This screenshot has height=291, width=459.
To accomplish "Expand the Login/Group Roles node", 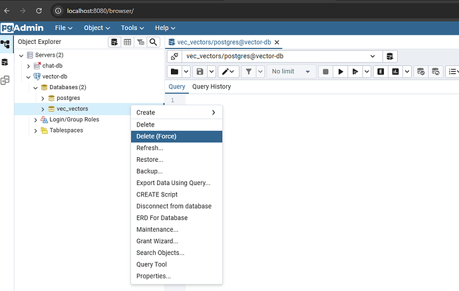I will click(35, 120).
